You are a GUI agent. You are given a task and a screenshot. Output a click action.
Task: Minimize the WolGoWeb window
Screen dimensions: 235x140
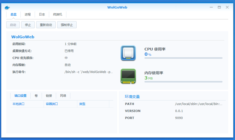(211, 7)
